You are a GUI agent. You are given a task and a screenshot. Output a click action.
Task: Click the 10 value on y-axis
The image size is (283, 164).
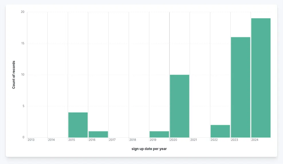[23, 75]
